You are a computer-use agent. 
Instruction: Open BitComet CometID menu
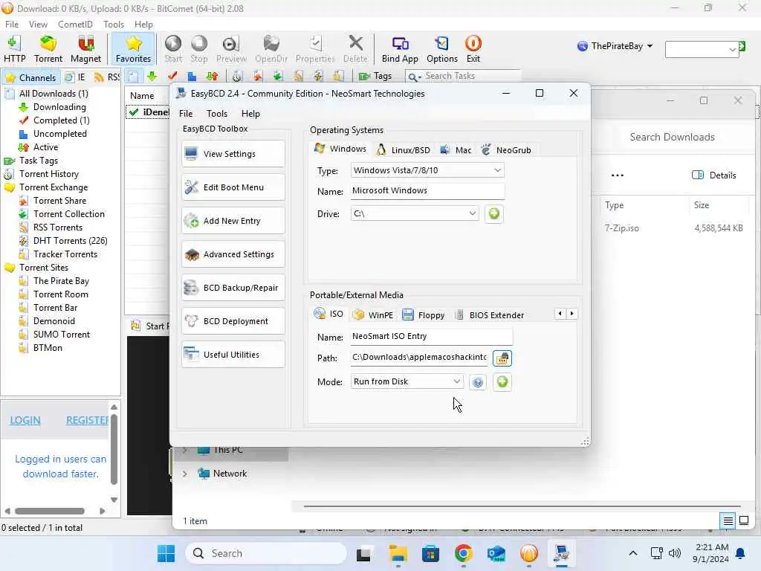click(75, 25)
